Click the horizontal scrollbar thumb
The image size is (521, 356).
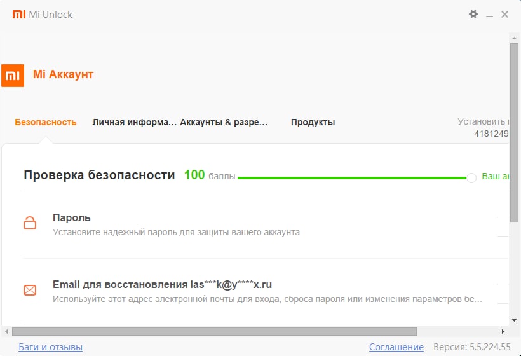pos(214,331)
